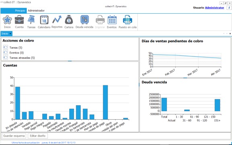This screenshot has height=145, width=232.
Task: Click the Imprimir printer icon
Action: [x=100, y=20]
